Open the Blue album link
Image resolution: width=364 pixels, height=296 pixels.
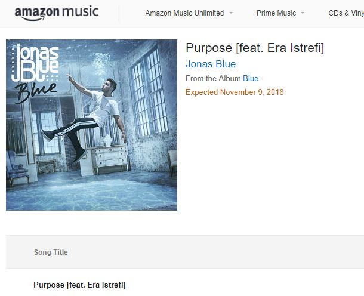[251, 78]
